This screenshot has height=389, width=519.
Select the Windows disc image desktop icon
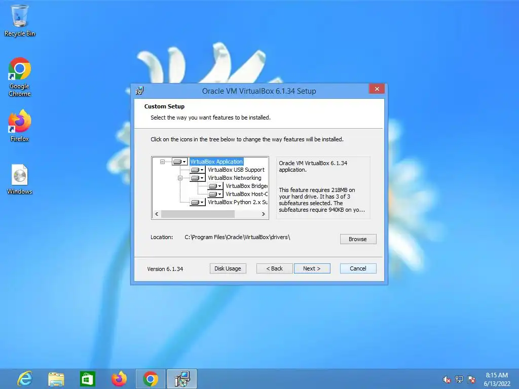(20, 179)
